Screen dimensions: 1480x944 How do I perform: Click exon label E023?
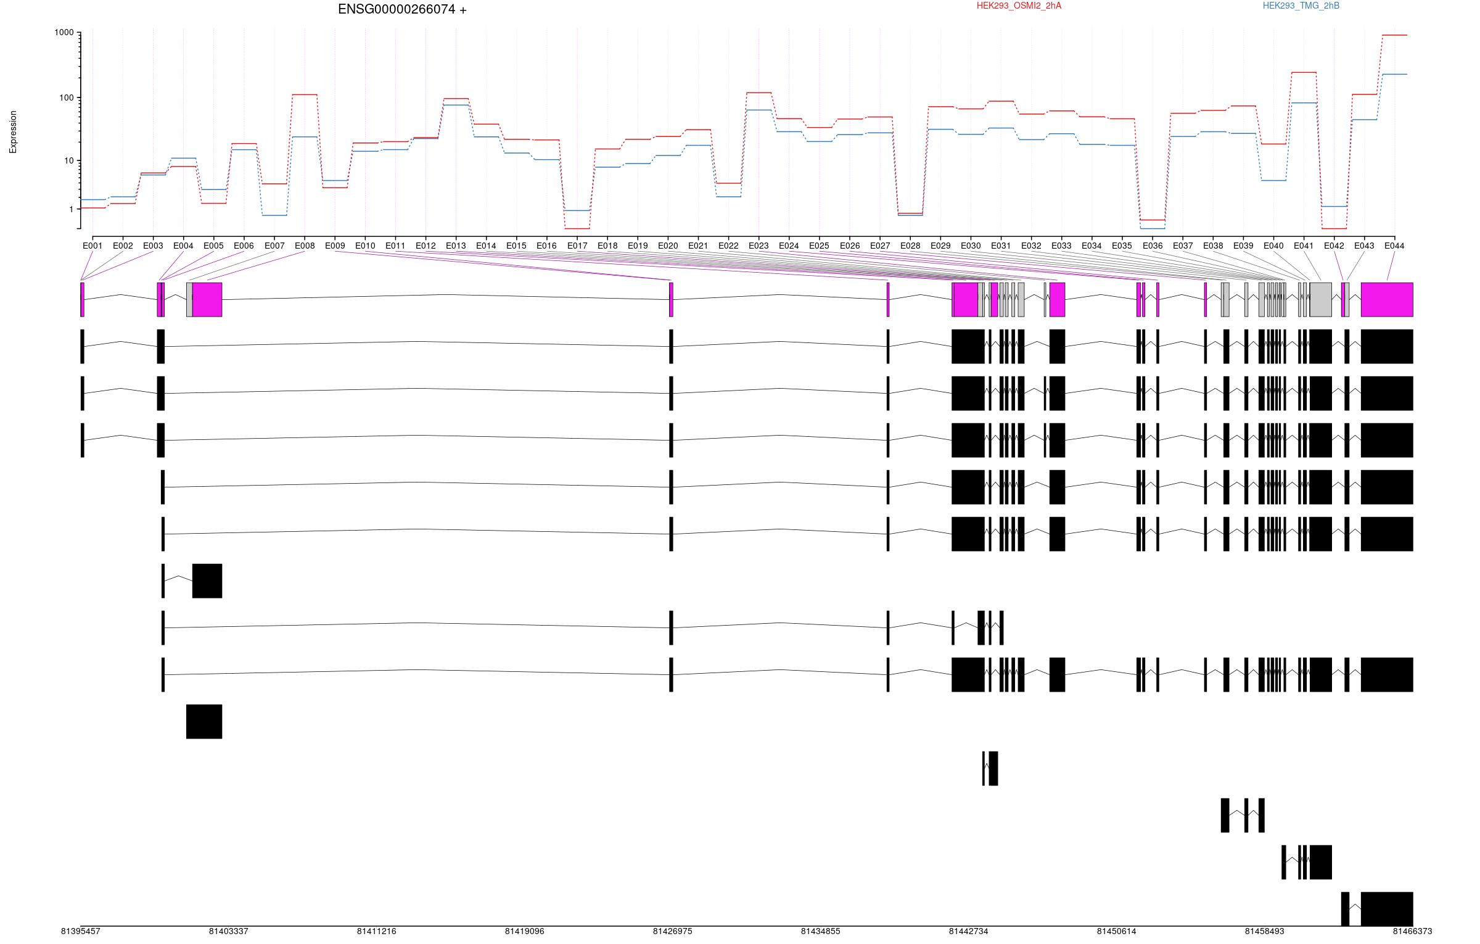pos(758,246)
